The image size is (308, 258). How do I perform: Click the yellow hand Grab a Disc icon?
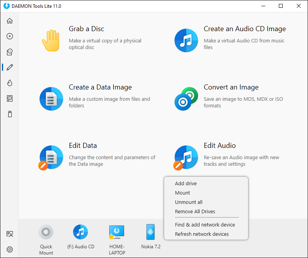(51, 40)
